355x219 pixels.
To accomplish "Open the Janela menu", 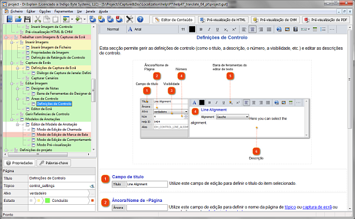I will click(x=91, y=11).
